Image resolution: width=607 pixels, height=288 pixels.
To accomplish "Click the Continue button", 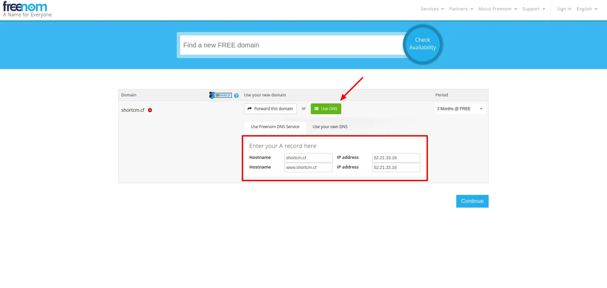I will [x=472, y=201].
